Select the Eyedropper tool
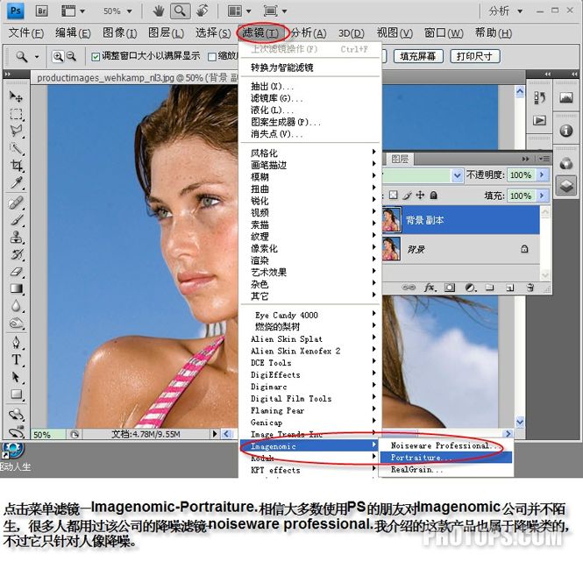Viewport: 583px width, 569px height. pyautogui.click(x=16, y=182)
